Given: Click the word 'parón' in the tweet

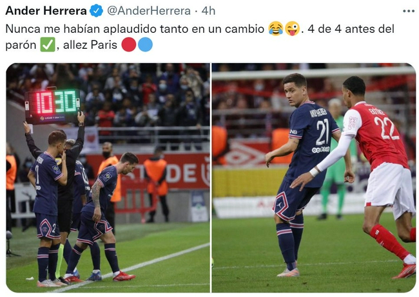Looking at the screenshot, I should (21, 46).
